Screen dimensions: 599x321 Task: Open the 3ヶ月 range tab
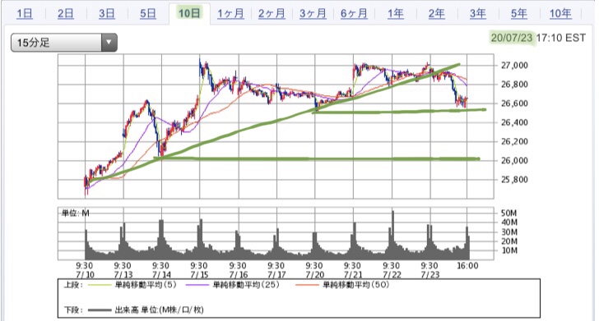click(313, 14)
